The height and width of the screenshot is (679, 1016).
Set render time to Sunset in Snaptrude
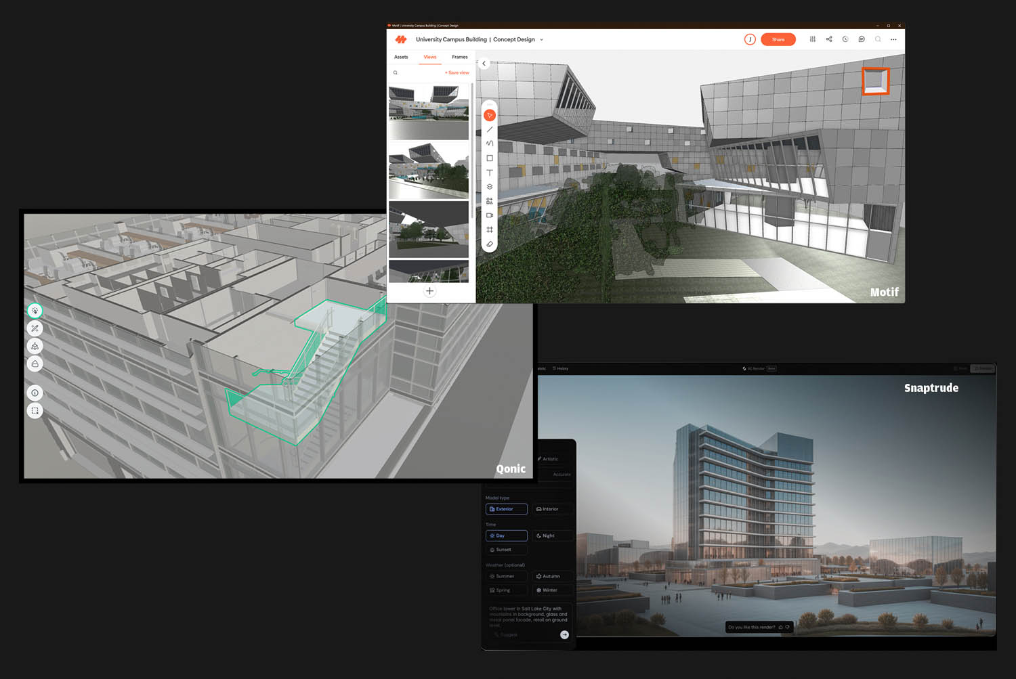pos(506,550)
